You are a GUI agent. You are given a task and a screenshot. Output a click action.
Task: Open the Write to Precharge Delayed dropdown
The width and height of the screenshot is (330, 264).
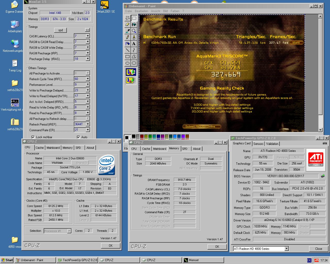point(88,90)
